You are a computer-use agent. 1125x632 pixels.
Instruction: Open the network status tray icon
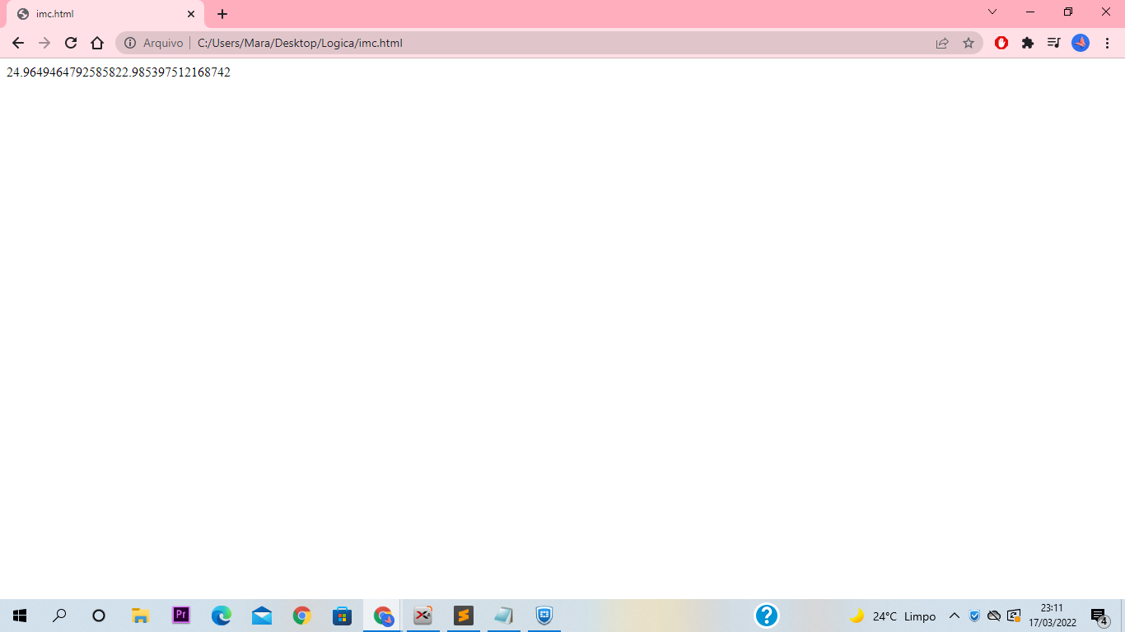click(1014, 616)
